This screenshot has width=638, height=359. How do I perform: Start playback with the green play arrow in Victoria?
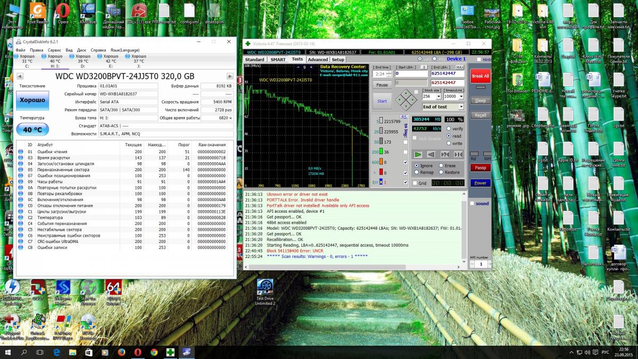418,154
